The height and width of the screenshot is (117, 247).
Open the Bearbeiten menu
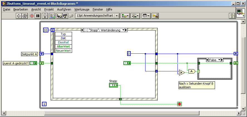pyautogui.click(x=21, y=9)
